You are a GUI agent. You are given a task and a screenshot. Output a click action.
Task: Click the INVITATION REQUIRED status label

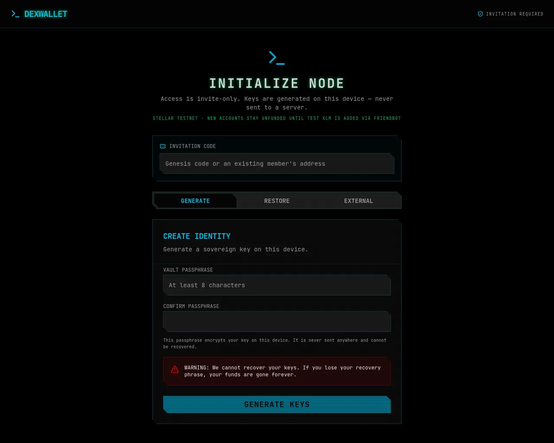515,14
